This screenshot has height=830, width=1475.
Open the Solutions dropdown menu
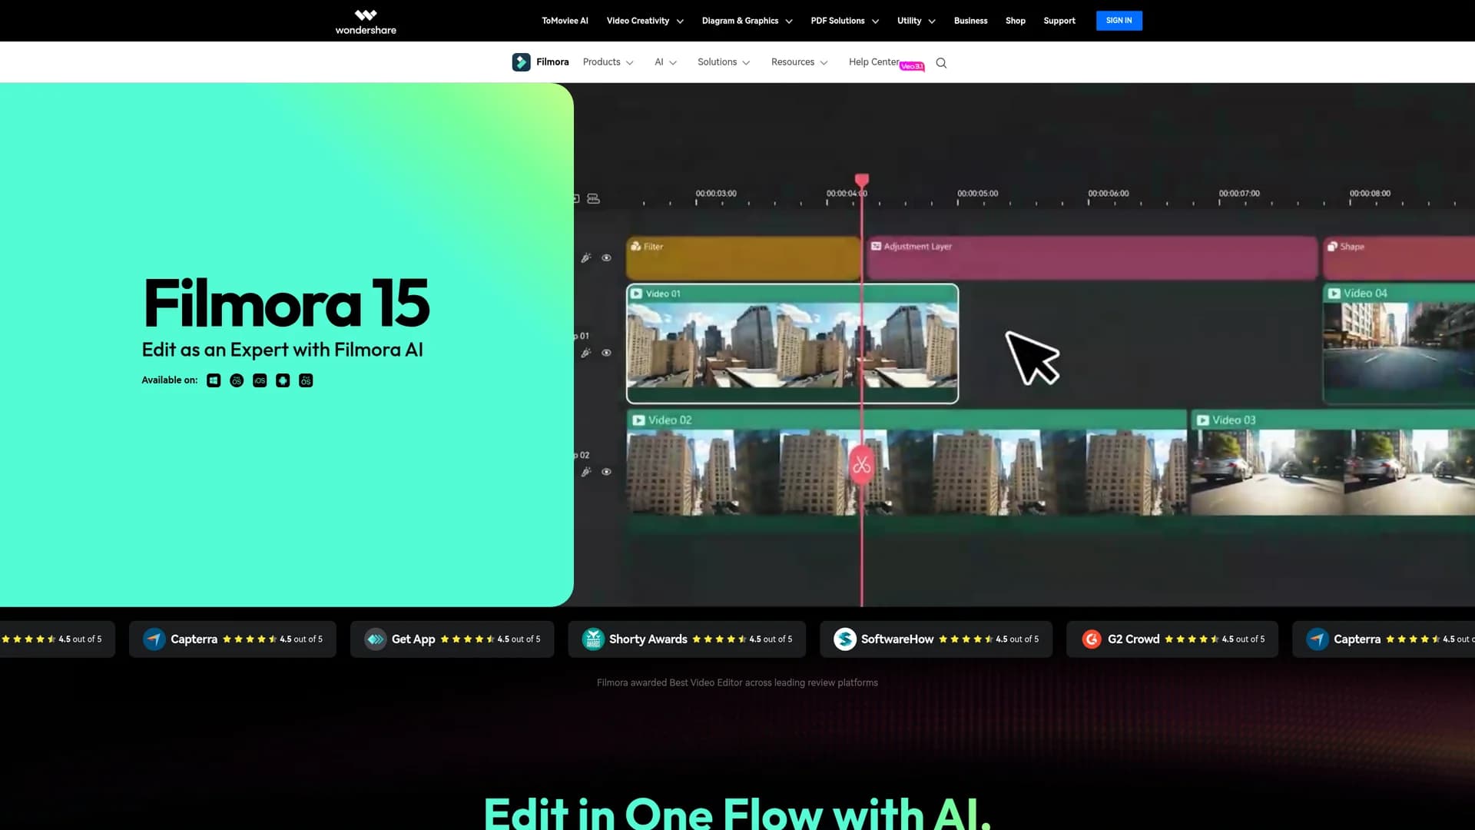pyautogui.click(x=724, y=62)
